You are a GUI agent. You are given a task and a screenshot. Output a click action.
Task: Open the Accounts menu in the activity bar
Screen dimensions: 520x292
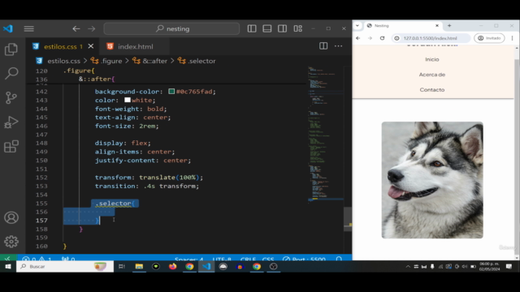coord(11,217)
